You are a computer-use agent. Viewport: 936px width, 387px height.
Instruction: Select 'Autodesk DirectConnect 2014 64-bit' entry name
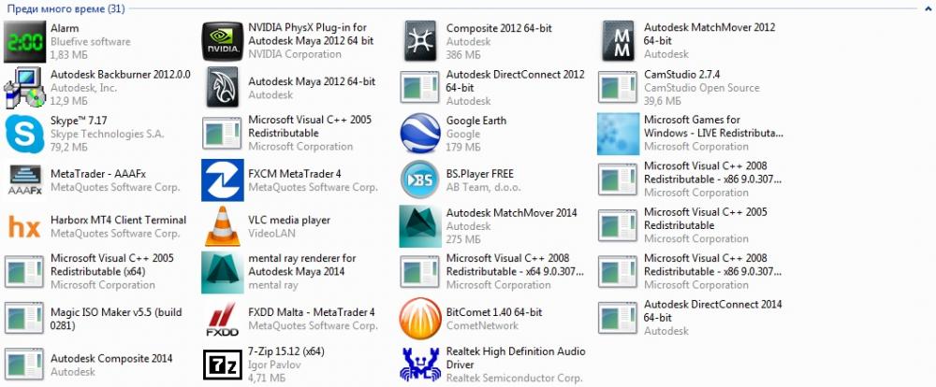712,310
